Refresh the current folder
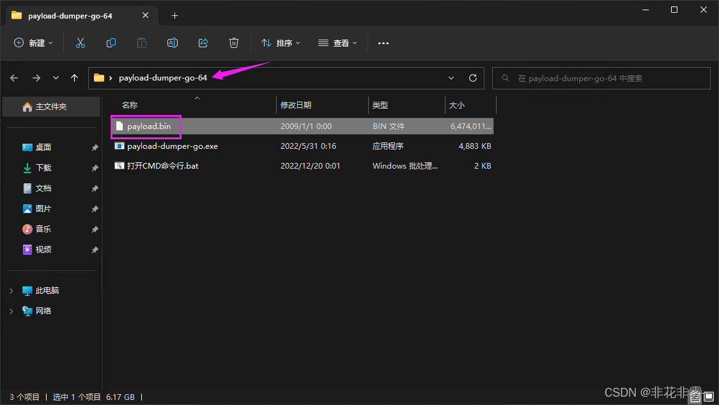 point(473,78)
